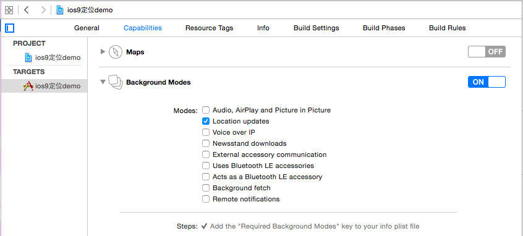Collapse the Background Modes section
Viewport: 523px width, 236px height.
[103, 82]
